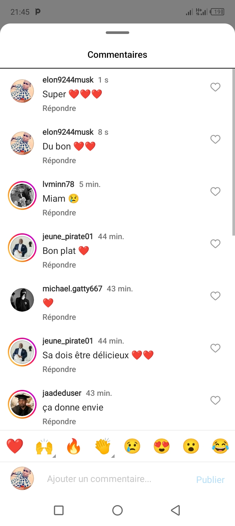Viewport: 235px width, 526px height.
Task: Insert the surprised face emoji
Action: coord(191,446)
